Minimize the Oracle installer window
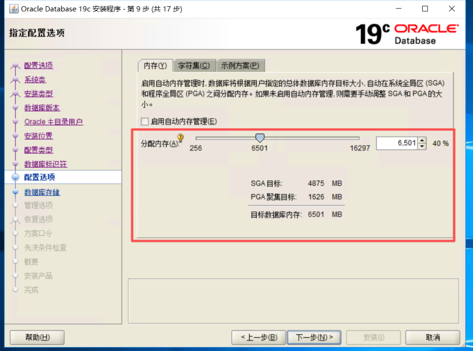Screen dimensions: 473x351 pyautogui.click(x=398, y=9)
